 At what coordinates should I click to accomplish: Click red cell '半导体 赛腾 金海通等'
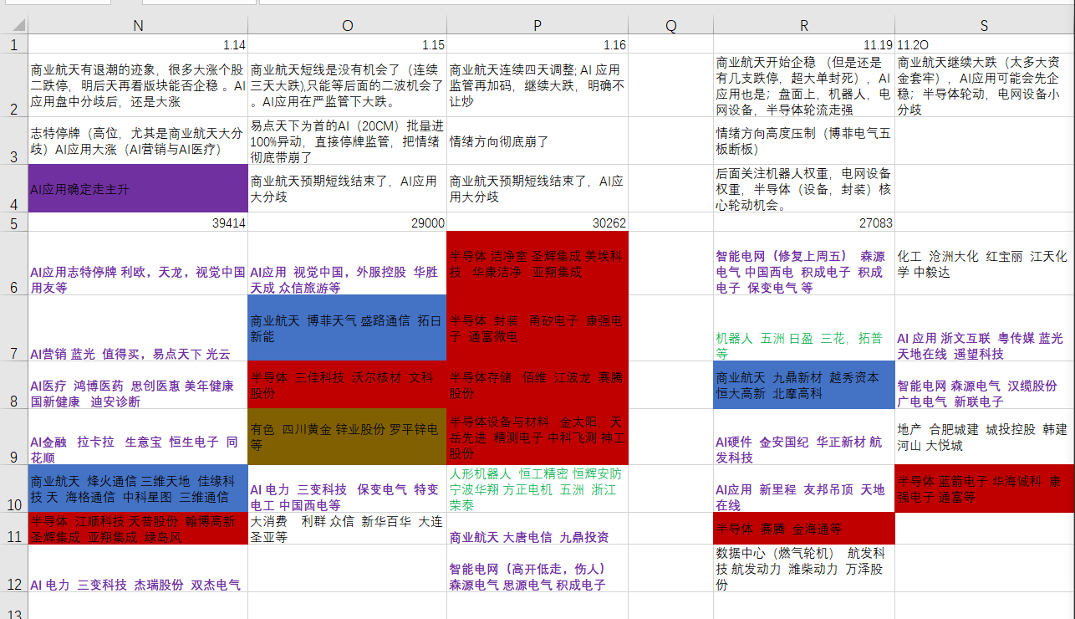coord(803,529)
